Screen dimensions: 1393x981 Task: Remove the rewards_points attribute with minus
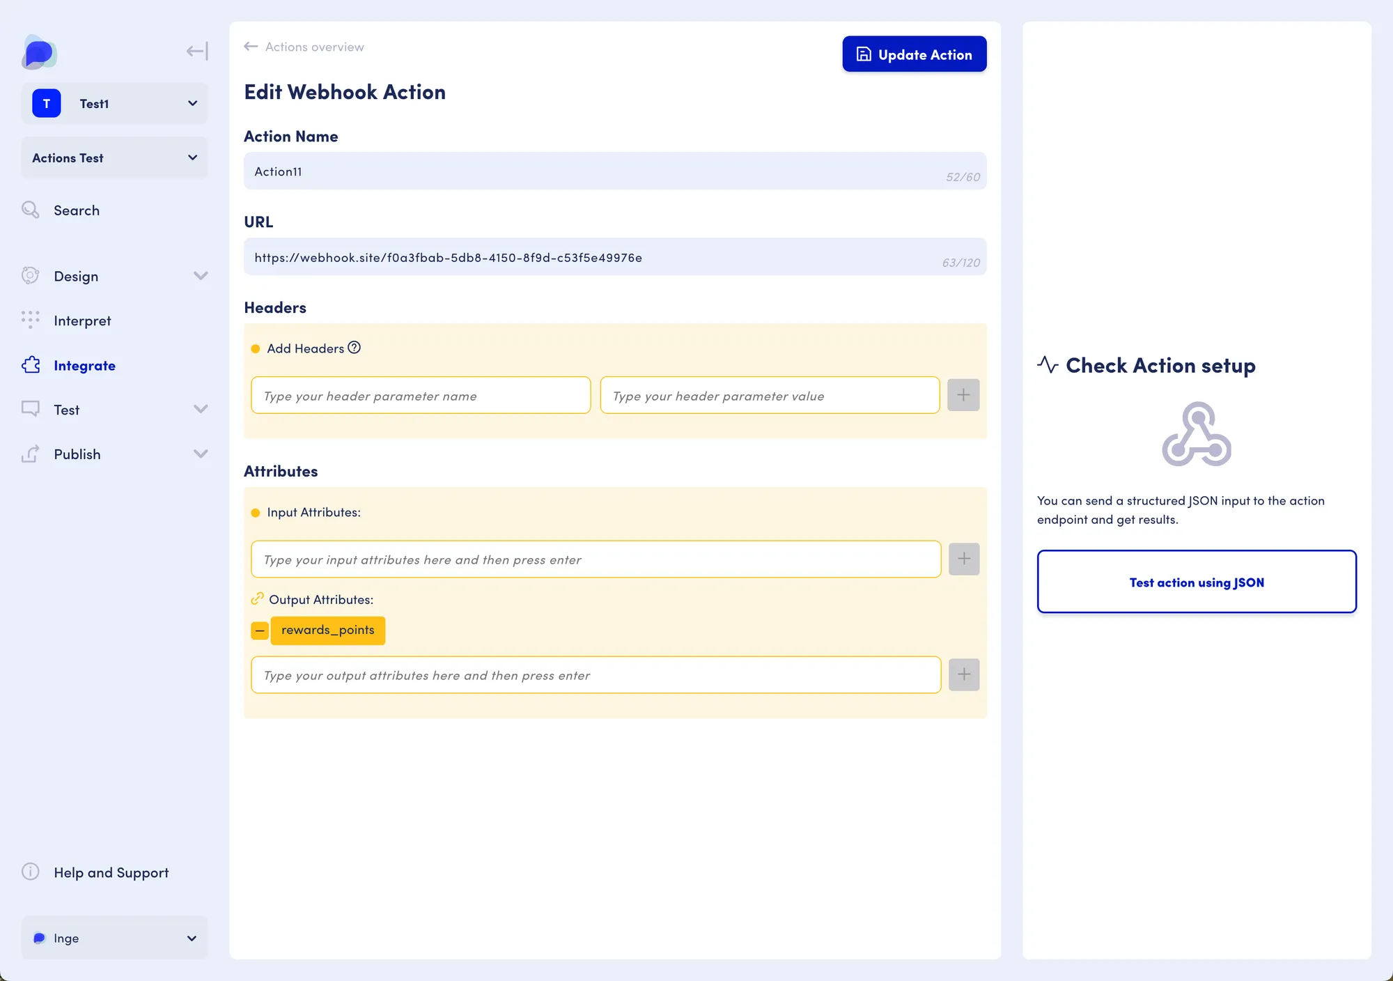pyautogui.click(x=260, y=631)
